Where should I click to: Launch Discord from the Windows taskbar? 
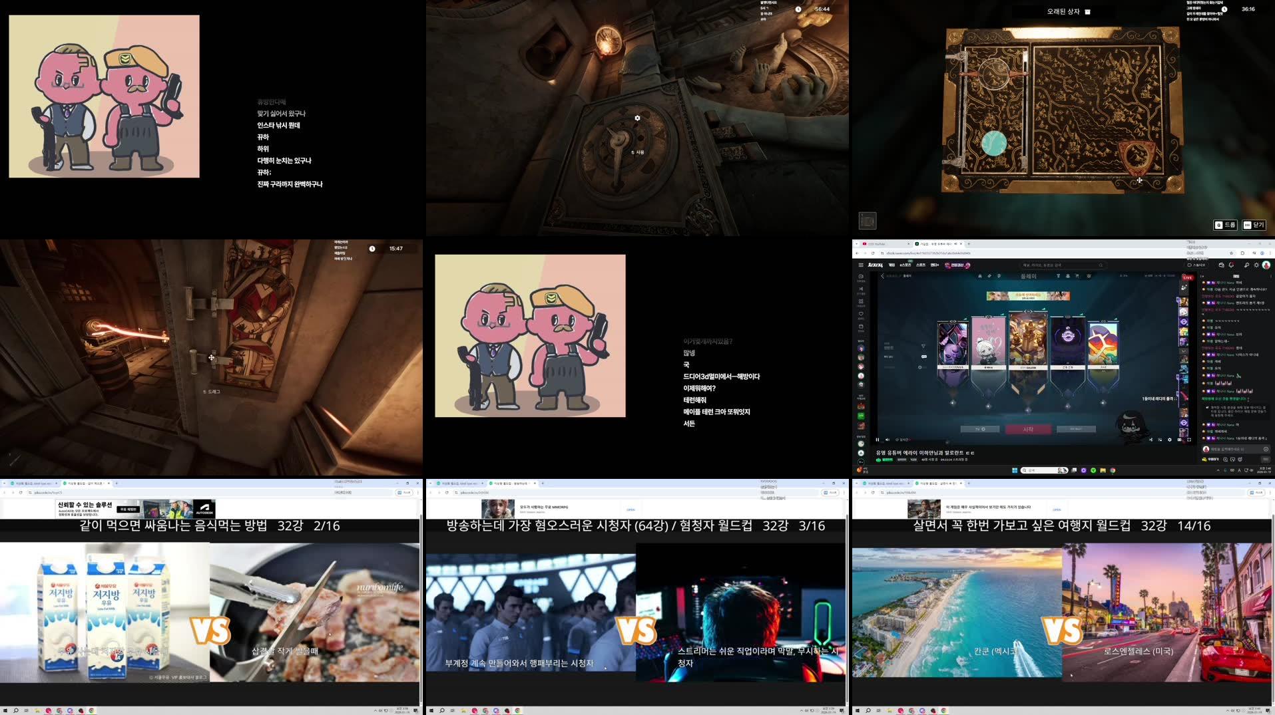pos(1083,470)
